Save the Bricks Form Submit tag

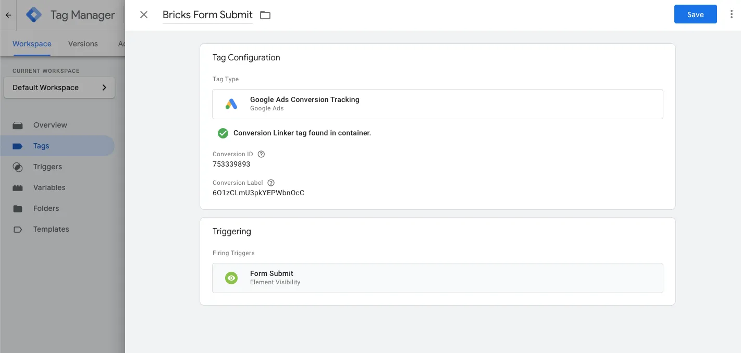[695, 14]
